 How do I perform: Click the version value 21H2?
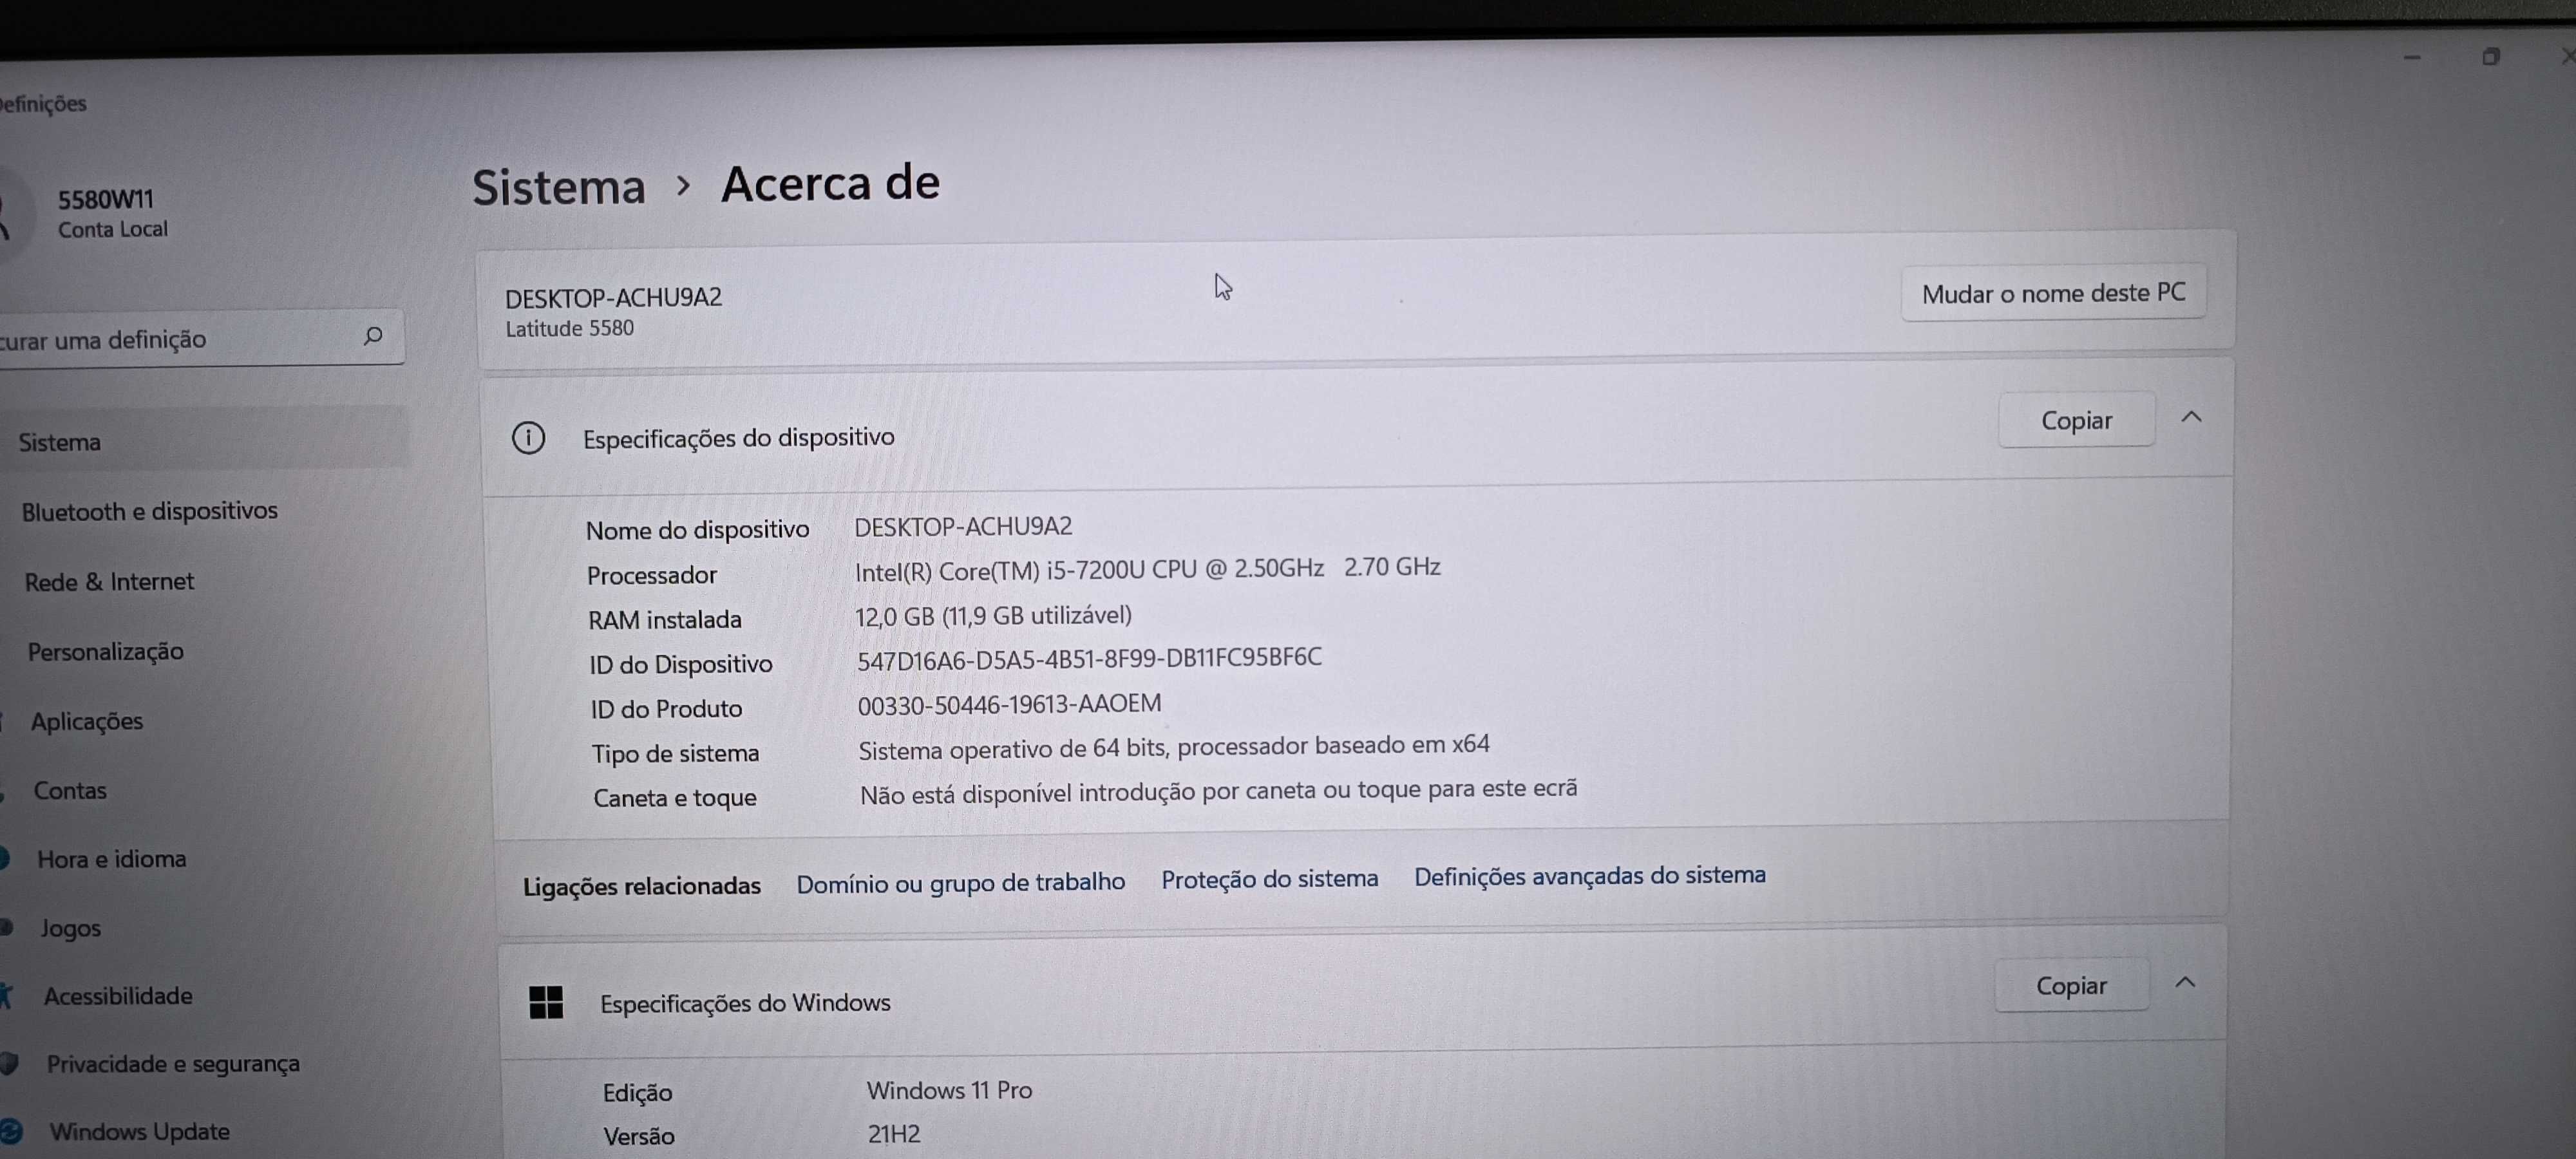click(x=893, y=1134)
